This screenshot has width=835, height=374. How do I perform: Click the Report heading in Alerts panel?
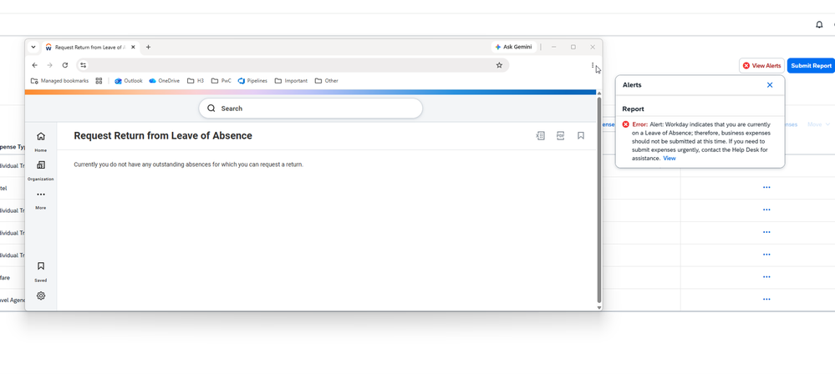634,109
